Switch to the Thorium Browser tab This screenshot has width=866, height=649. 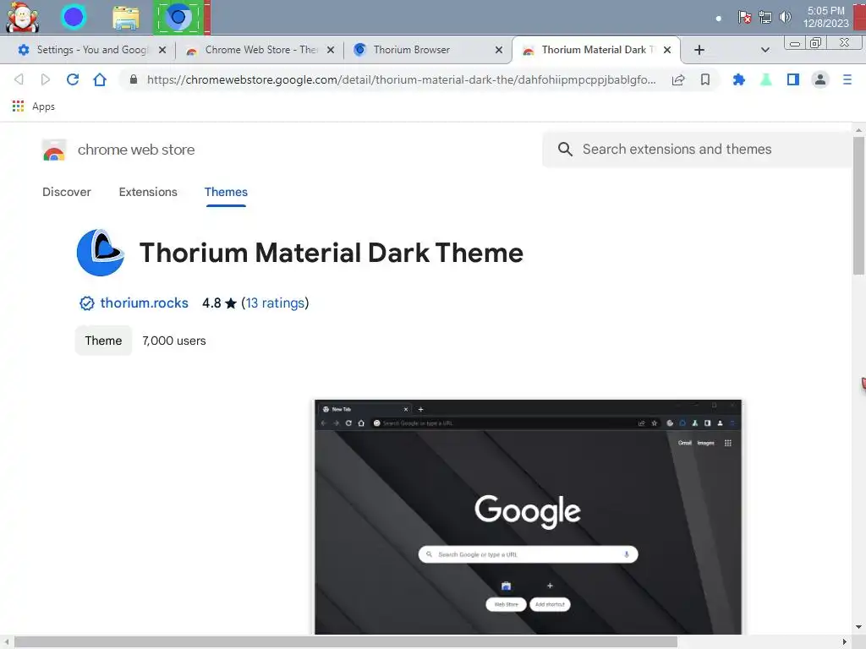point(427,50)
